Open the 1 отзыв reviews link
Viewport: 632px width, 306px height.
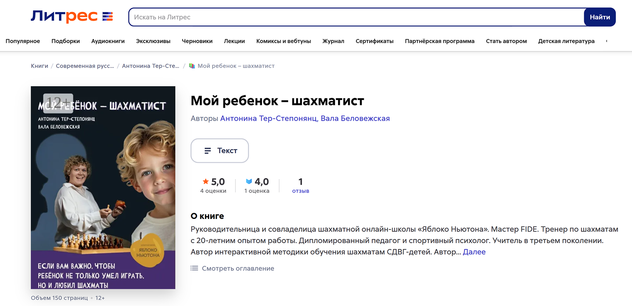coord(301,186)
